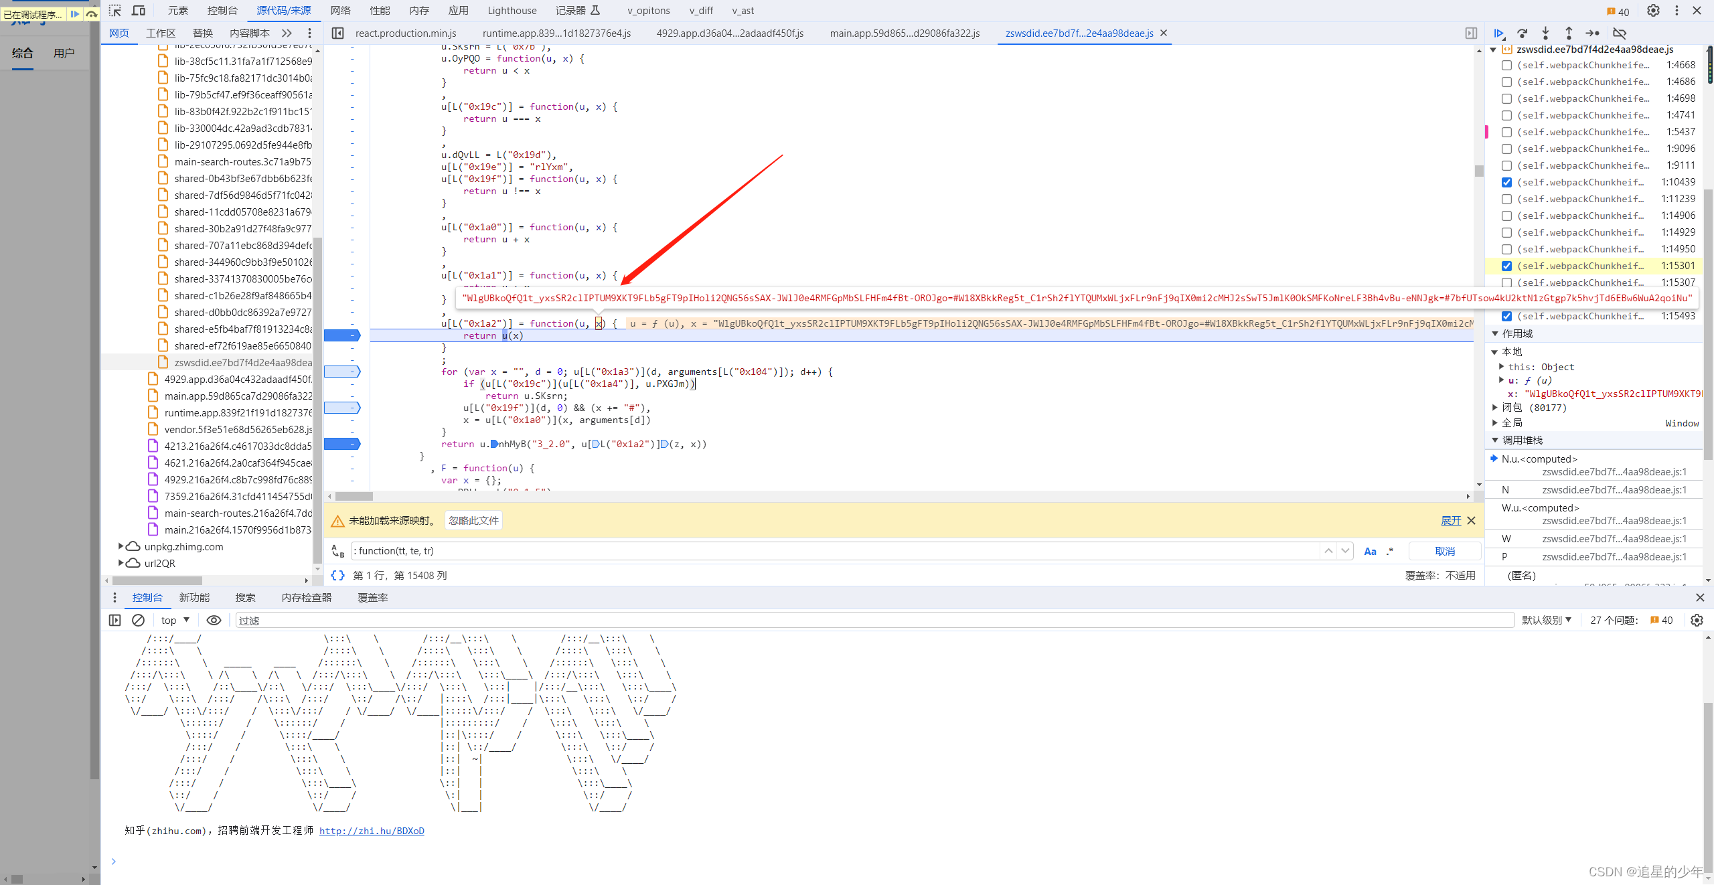
Task: Open the zhi.hu/BDXoD link in console
Action: pyautogui.click(x=372, y=831)
